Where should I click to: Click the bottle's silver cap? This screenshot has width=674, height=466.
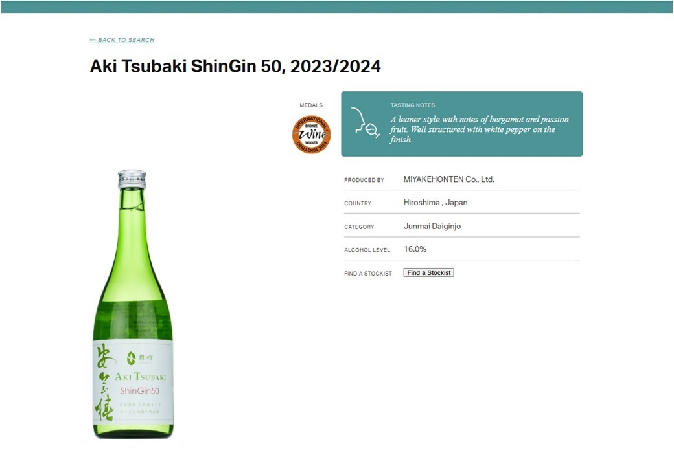132,179
